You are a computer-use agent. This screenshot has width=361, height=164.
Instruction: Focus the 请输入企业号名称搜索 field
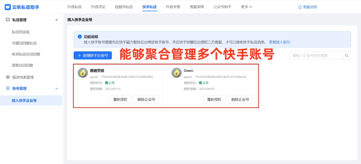(x=316, y=56)
